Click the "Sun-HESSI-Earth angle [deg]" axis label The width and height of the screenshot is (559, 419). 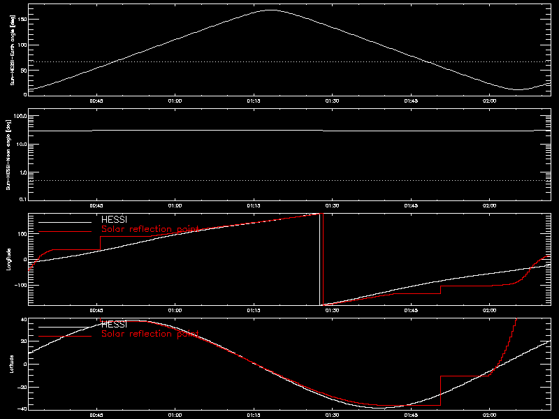click(13, 50)
